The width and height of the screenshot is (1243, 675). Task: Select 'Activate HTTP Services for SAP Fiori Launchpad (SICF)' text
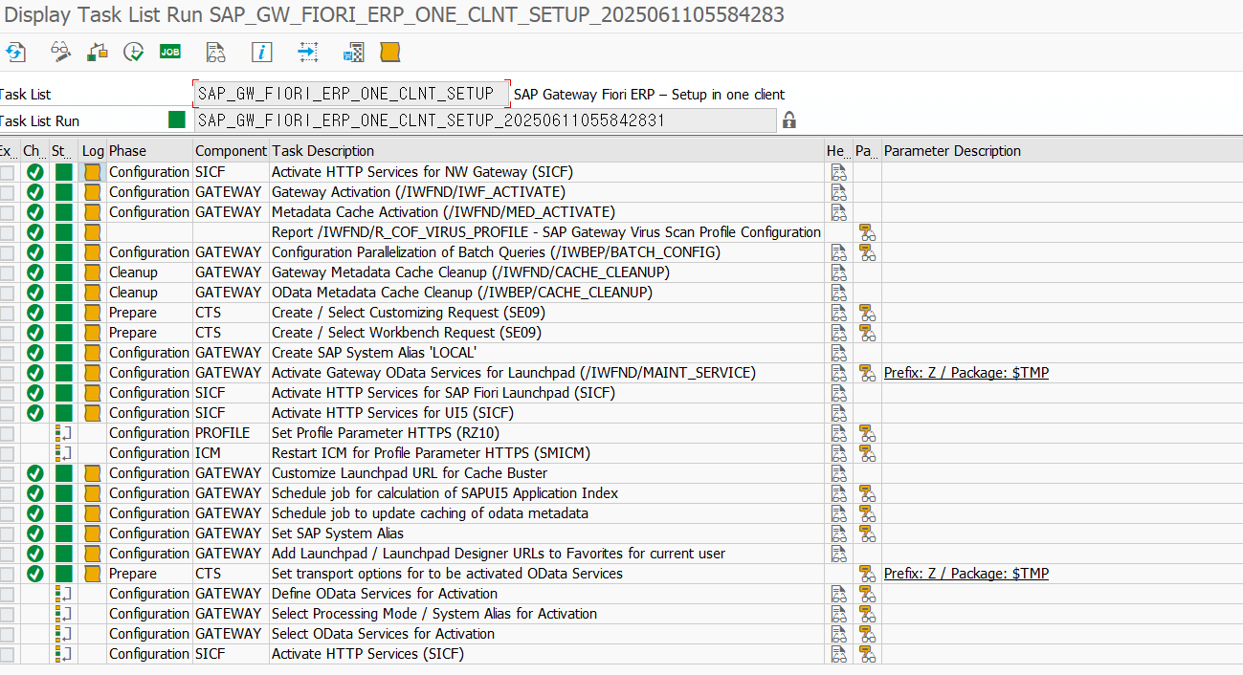pos(443,393)
